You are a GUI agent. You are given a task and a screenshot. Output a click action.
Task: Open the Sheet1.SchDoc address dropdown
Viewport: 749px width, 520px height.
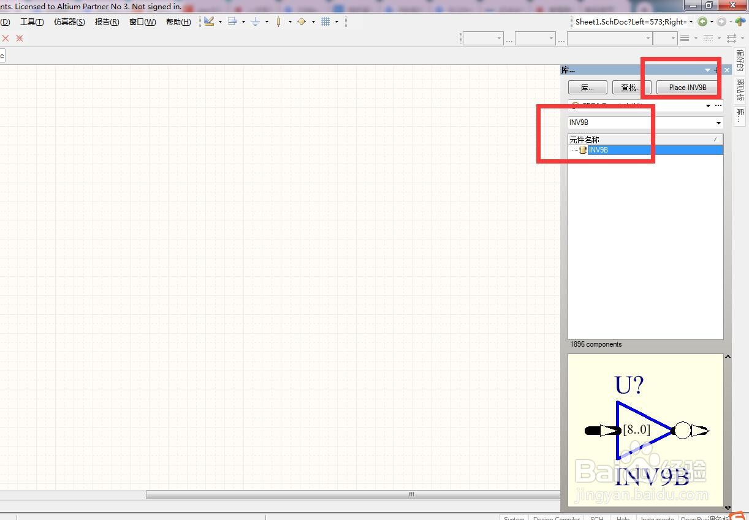point(691,21)
